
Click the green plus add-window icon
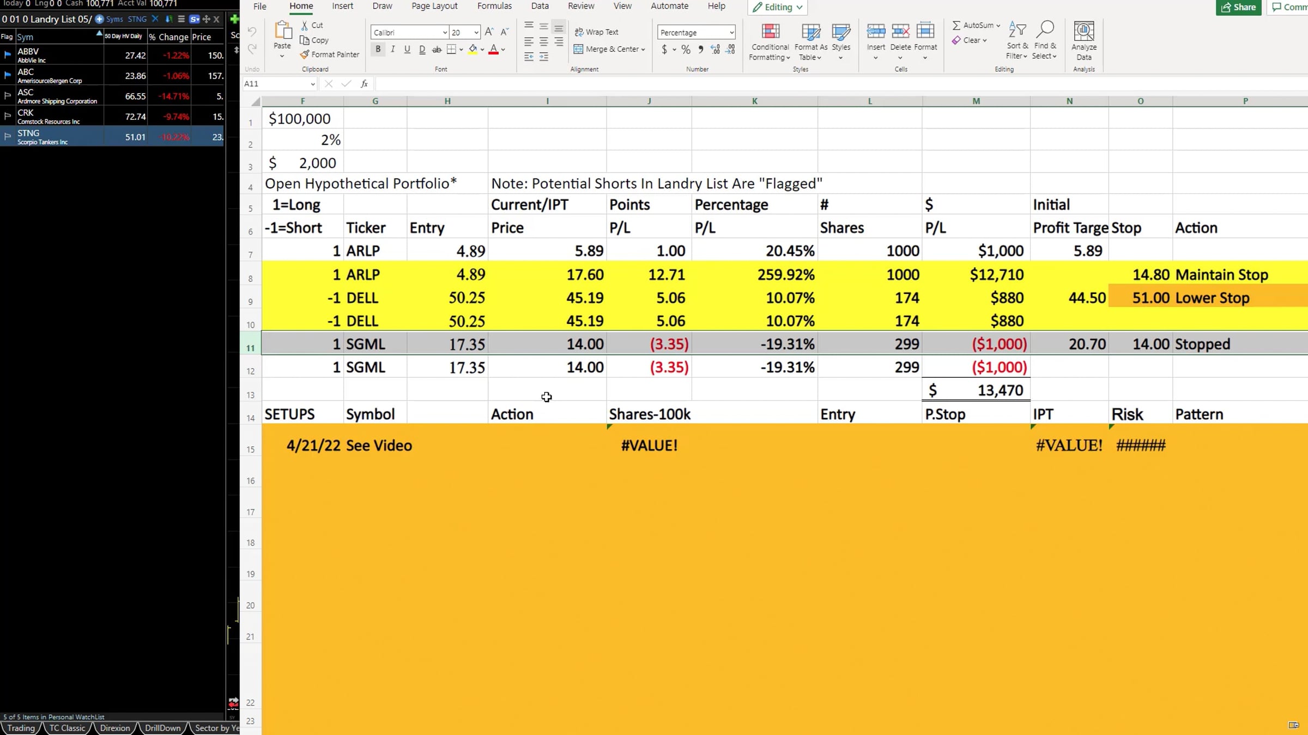(x=234, y=19)
